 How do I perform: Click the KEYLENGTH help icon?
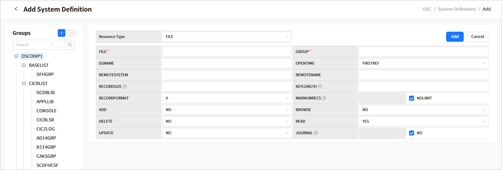pos(320,87)
